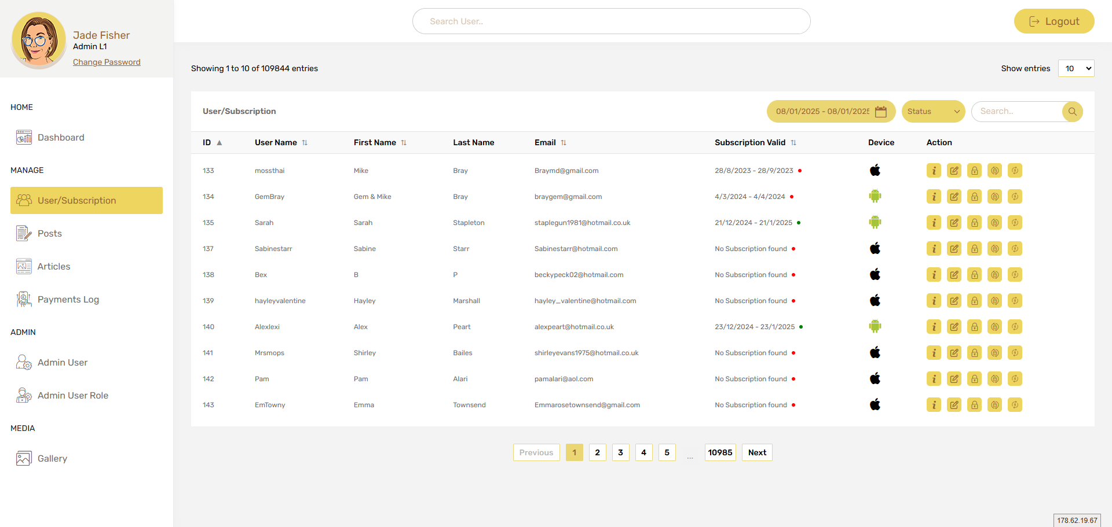Select current page 1 button

click(x=575, y=452)
